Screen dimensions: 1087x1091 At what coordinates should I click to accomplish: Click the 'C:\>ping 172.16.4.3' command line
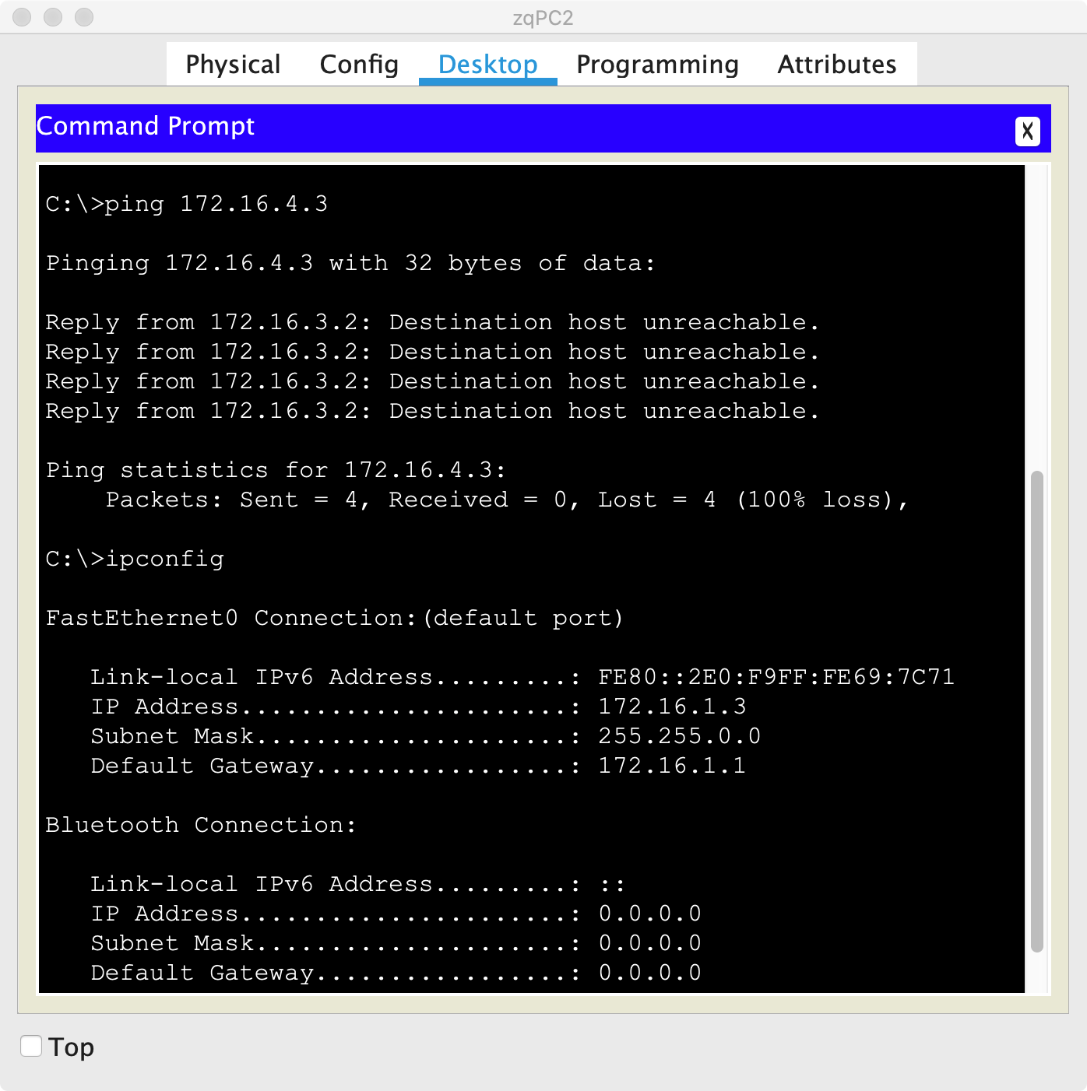(187, 204)
